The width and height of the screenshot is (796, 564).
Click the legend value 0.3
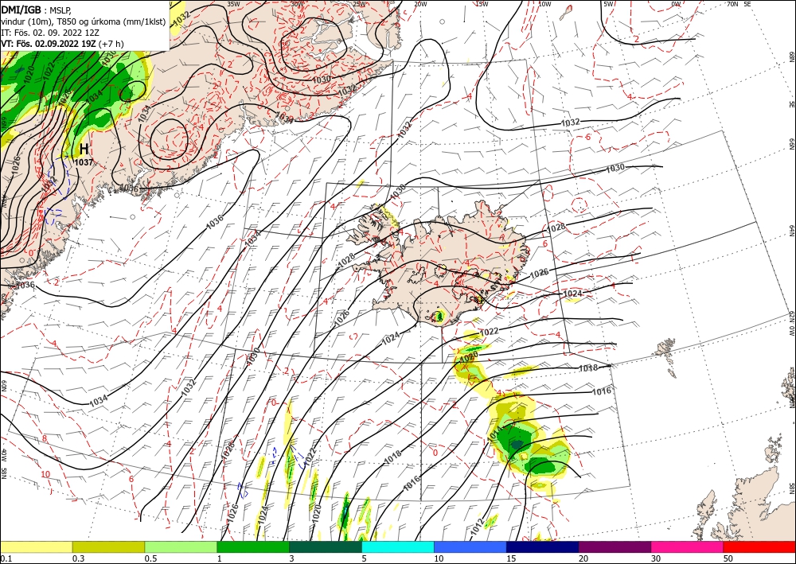coord(78,558)
